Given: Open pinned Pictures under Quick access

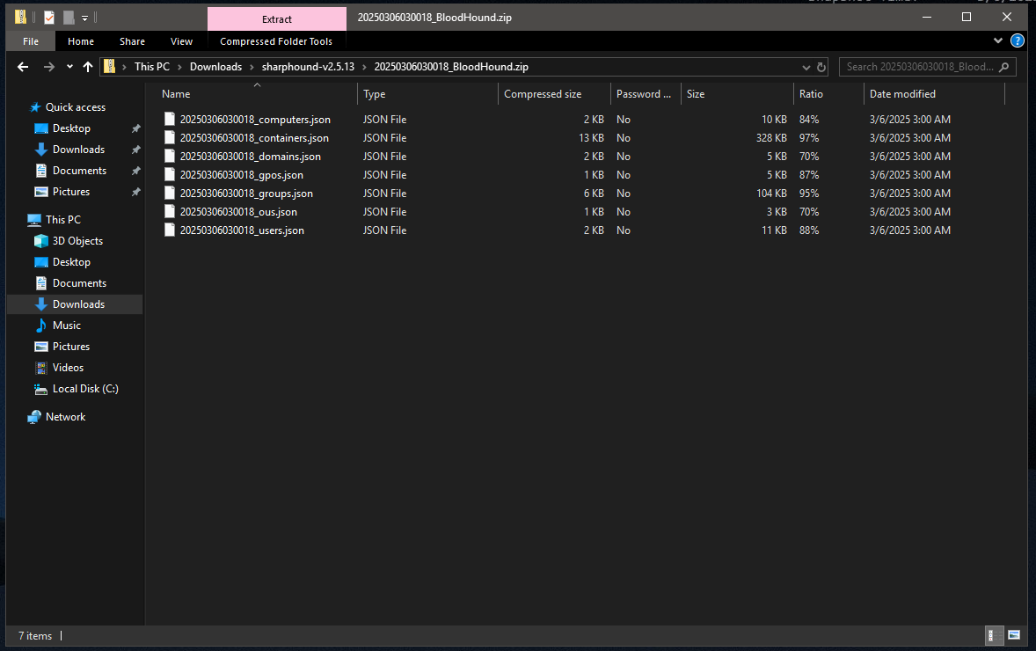Looking at the screenshot, I should [71, 192].
